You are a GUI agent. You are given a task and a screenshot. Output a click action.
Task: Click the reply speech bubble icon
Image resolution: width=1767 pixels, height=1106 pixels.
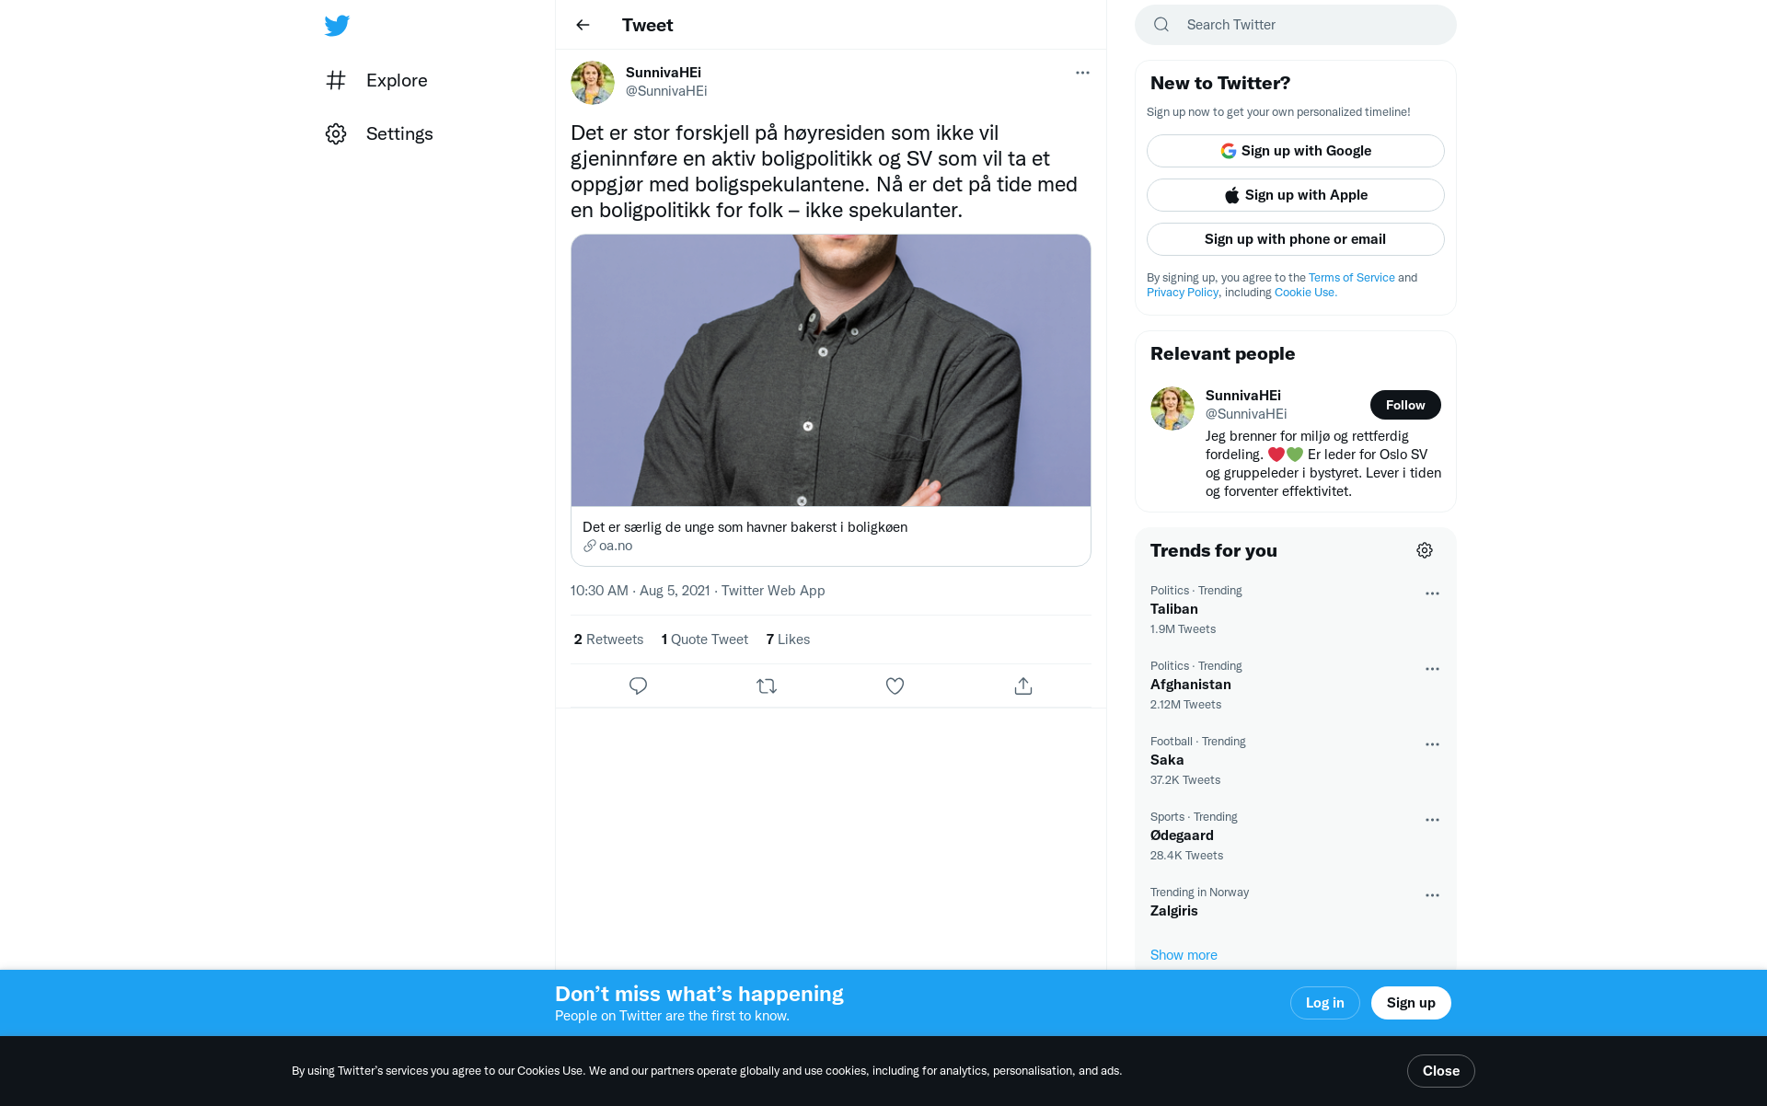(x=638, y=685)
